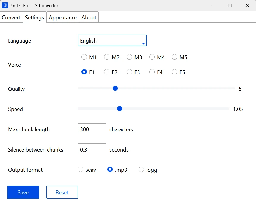Choose .ogg output format
This screenshot has width=256, height=203.
coord(141,169)
